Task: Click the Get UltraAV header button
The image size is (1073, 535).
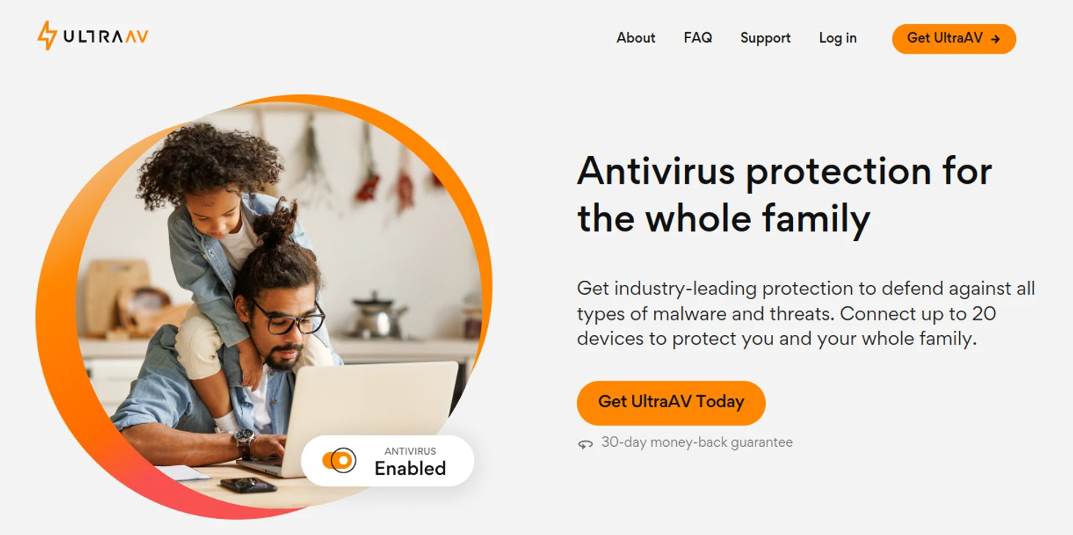Action: 954,39
